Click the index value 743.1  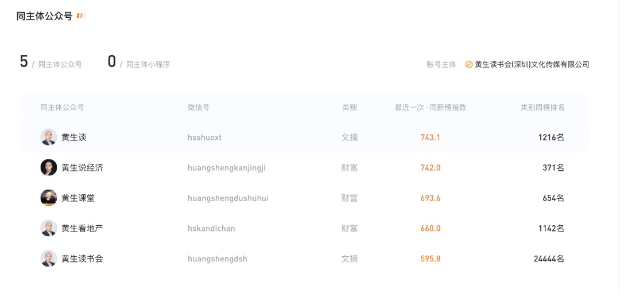(431, 138)
